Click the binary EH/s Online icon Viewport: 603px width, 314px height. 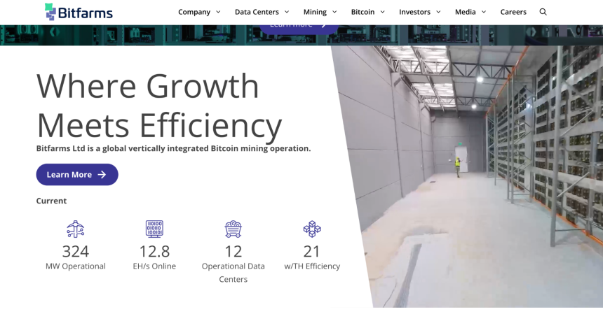tap(154, 229)
